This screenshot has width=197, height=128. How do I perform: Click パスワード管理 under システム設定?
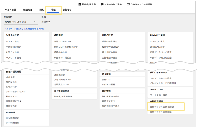tap(13, 58)
